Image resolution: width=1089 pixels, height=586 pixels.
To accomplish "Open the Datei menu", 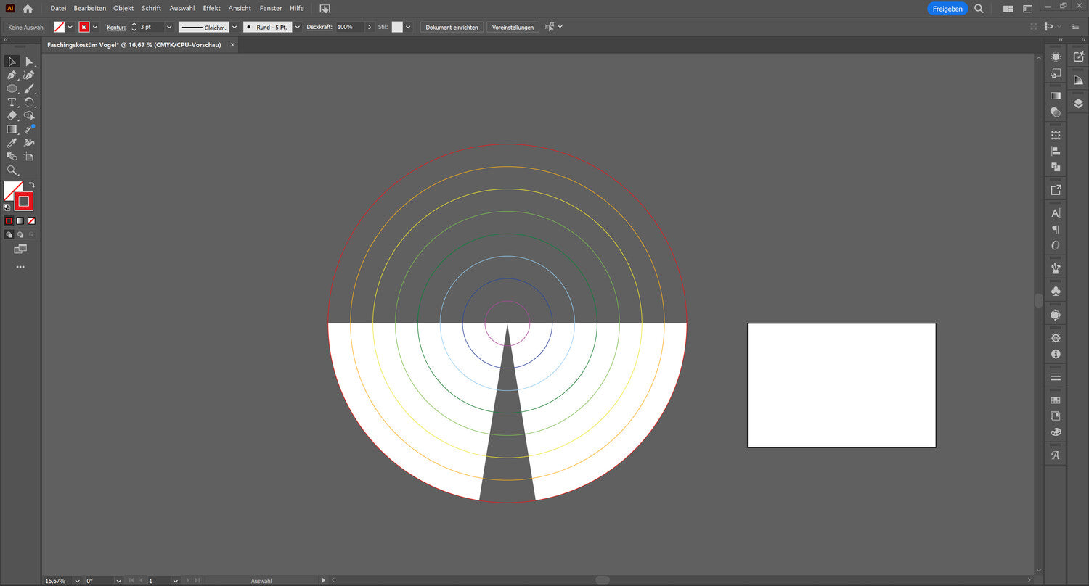I will 58,8.
